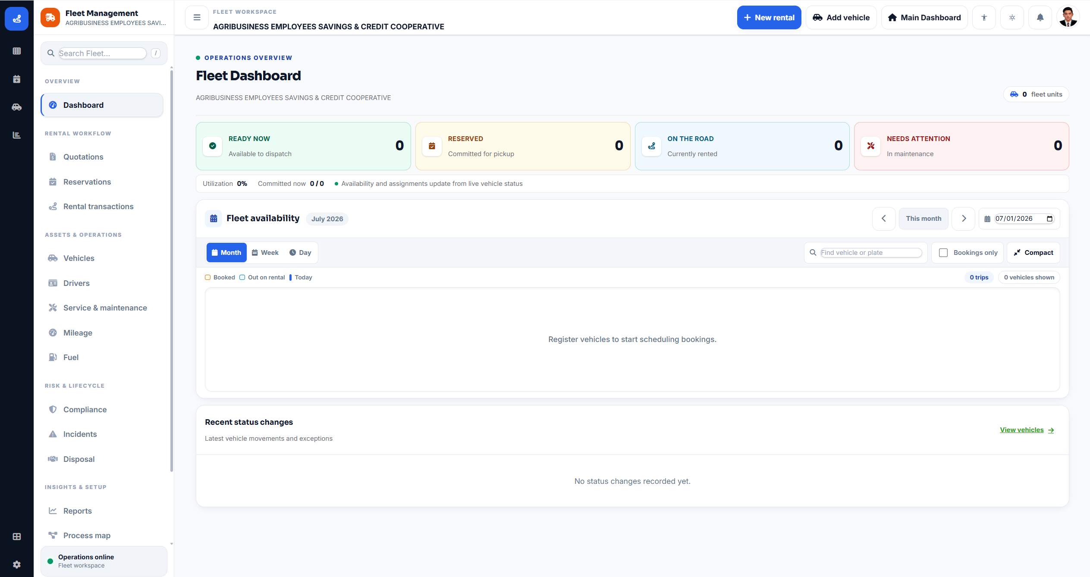Click the chart icon in the left rail
Image resolution: width=1090 pixels, height=577 pixels.
click(x=17, y=135)
